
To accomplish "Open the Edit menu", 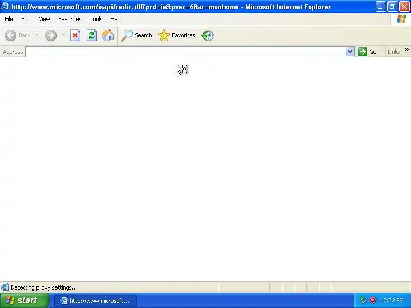I will pos(26,19).
